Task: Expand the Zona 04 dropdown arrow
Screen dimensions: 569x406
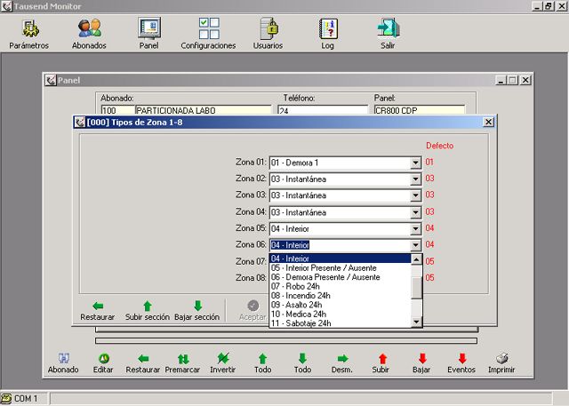Action: pos(416,212)
